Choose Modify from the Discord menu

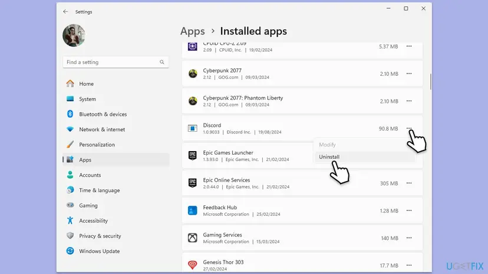365,145
